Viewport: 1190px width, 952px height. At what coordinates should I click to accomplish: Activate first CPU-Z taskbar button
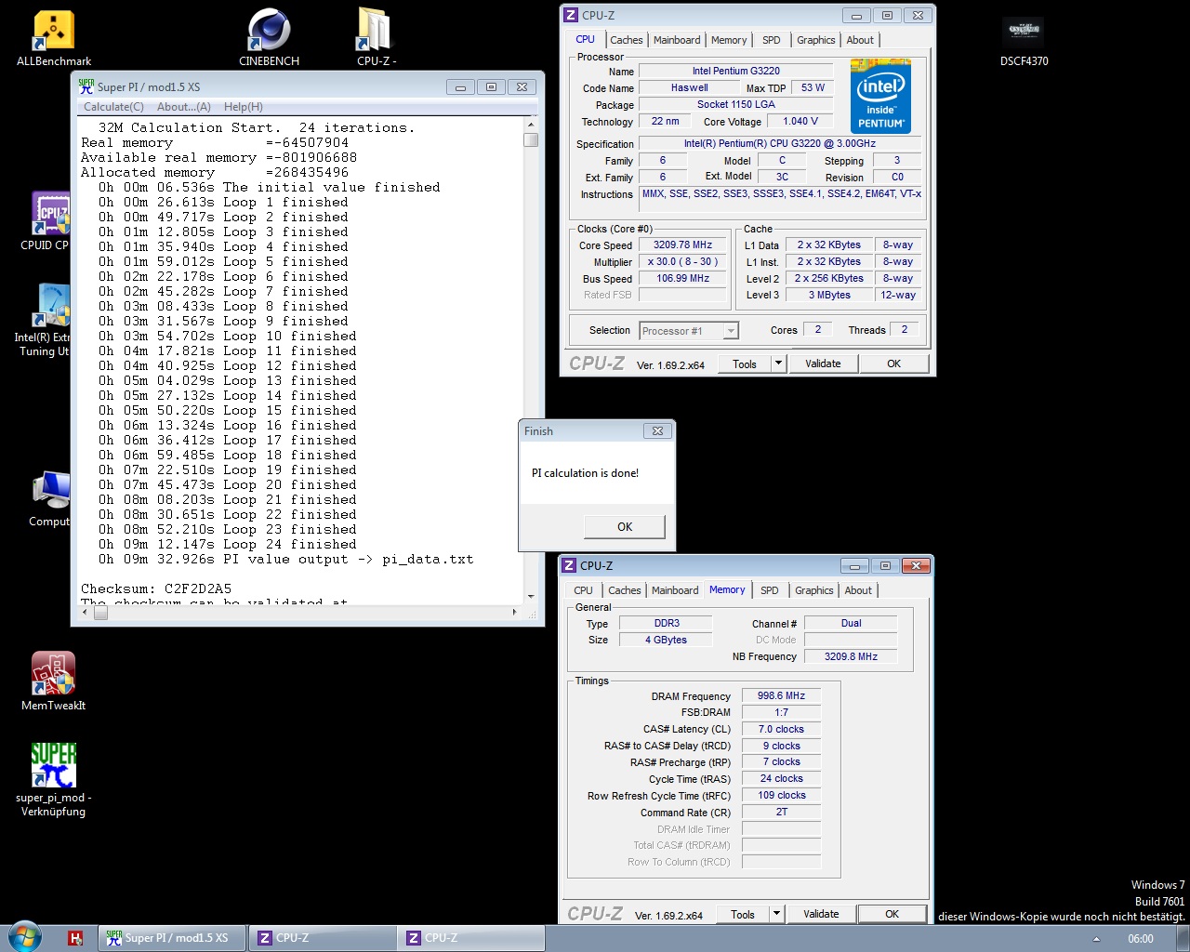click(x=322, y=938)
